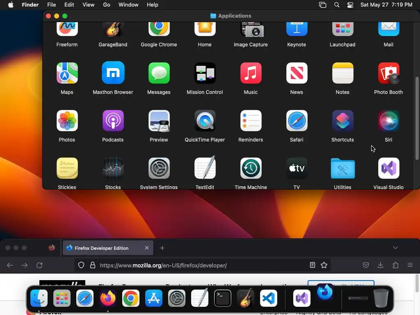Select Google Chrome in the Applications folder
This screenshot has width=420, height=315.
(x=159, y=29)
